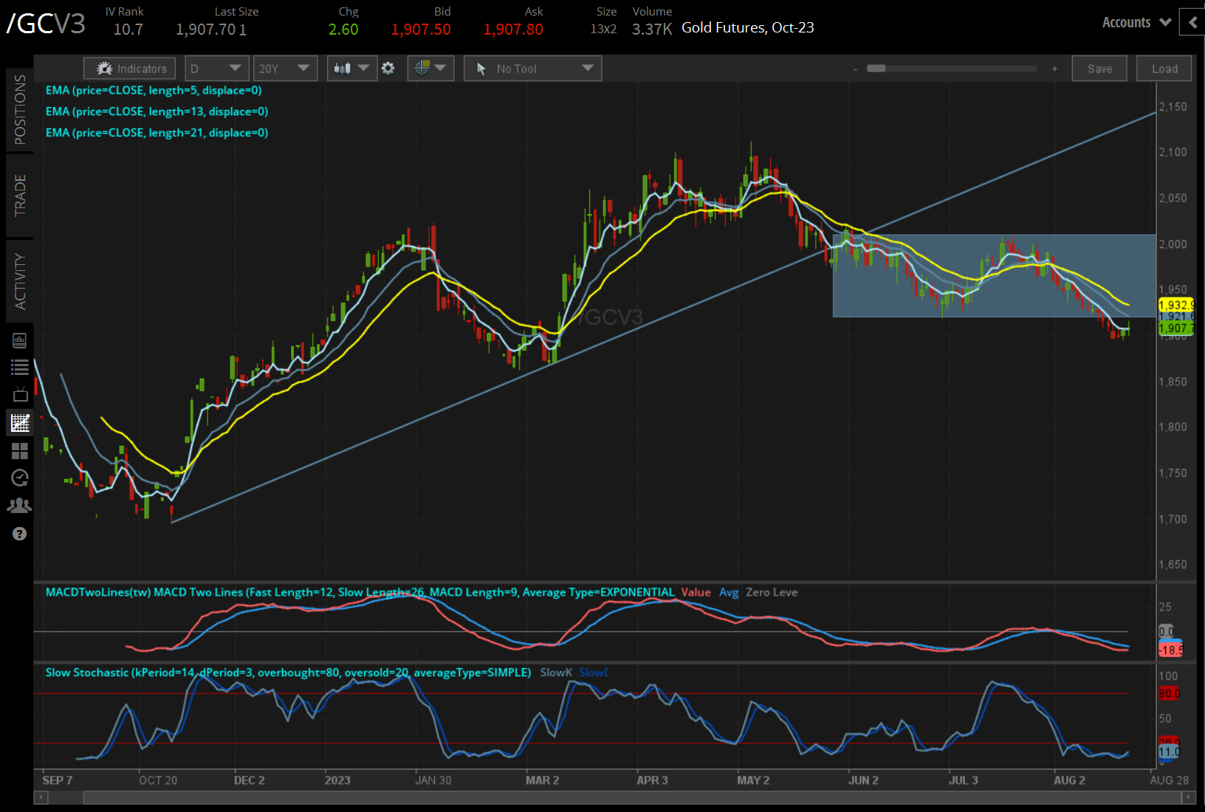The height and width of the screenshot is (812, 1205).
Task: Expand the 20Y time range dropdown
Action: [285, 68]
